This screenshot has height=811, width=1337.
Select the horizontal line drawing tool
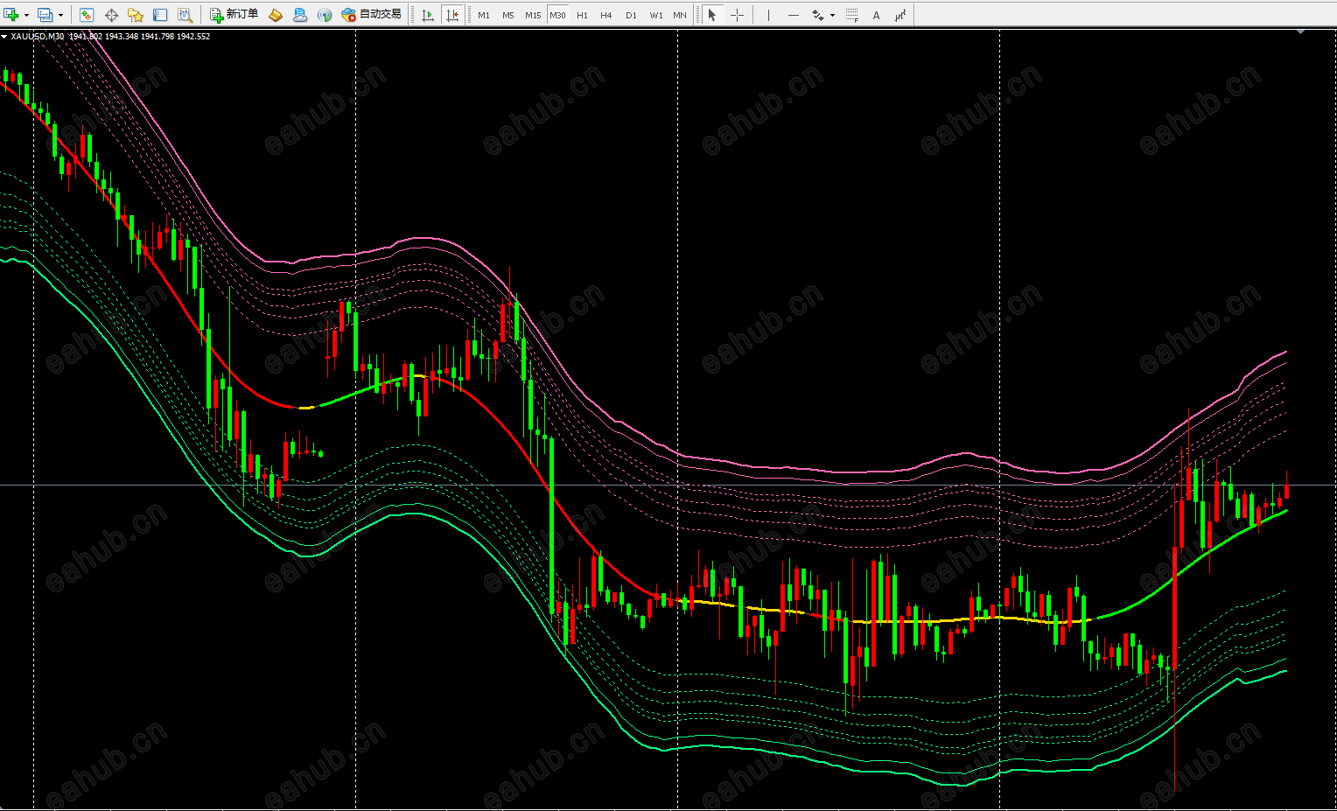[793, 15]
